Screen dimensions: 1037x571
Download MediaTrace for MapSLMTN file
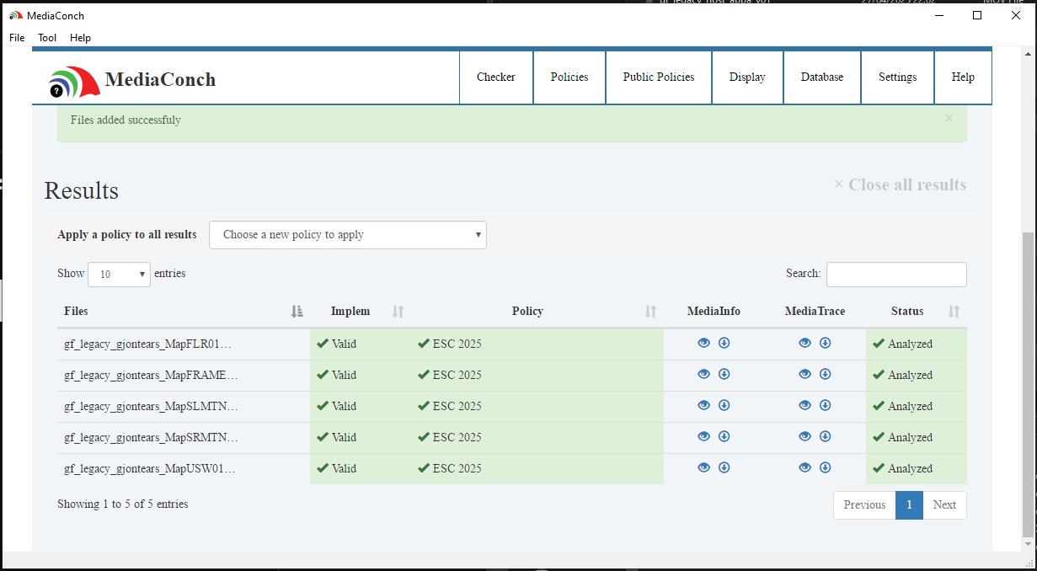[825, 405]
